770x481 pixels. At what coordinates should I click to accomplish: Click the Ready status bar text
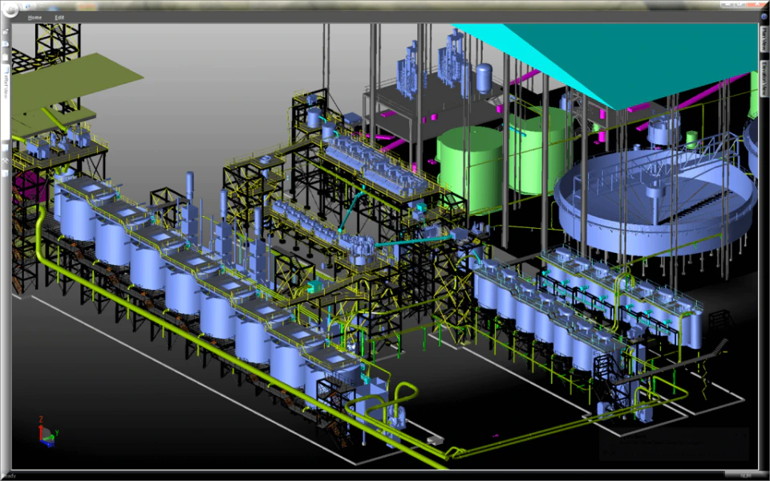(9, 476)
